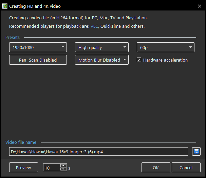
Task: Click the floppy disk save-location icon
Action: coord(196,152)
